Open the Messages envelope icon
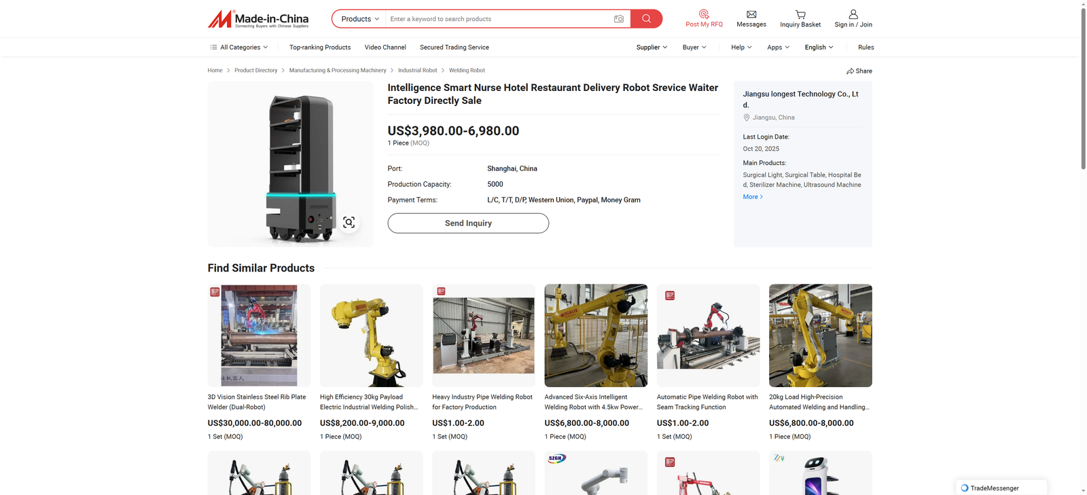Screen dimensions: 1087x495 coord(751,14)
